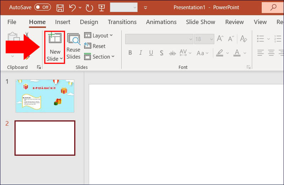Select the View tab
This screenshot has width=284, height=185.
point(260,22)
